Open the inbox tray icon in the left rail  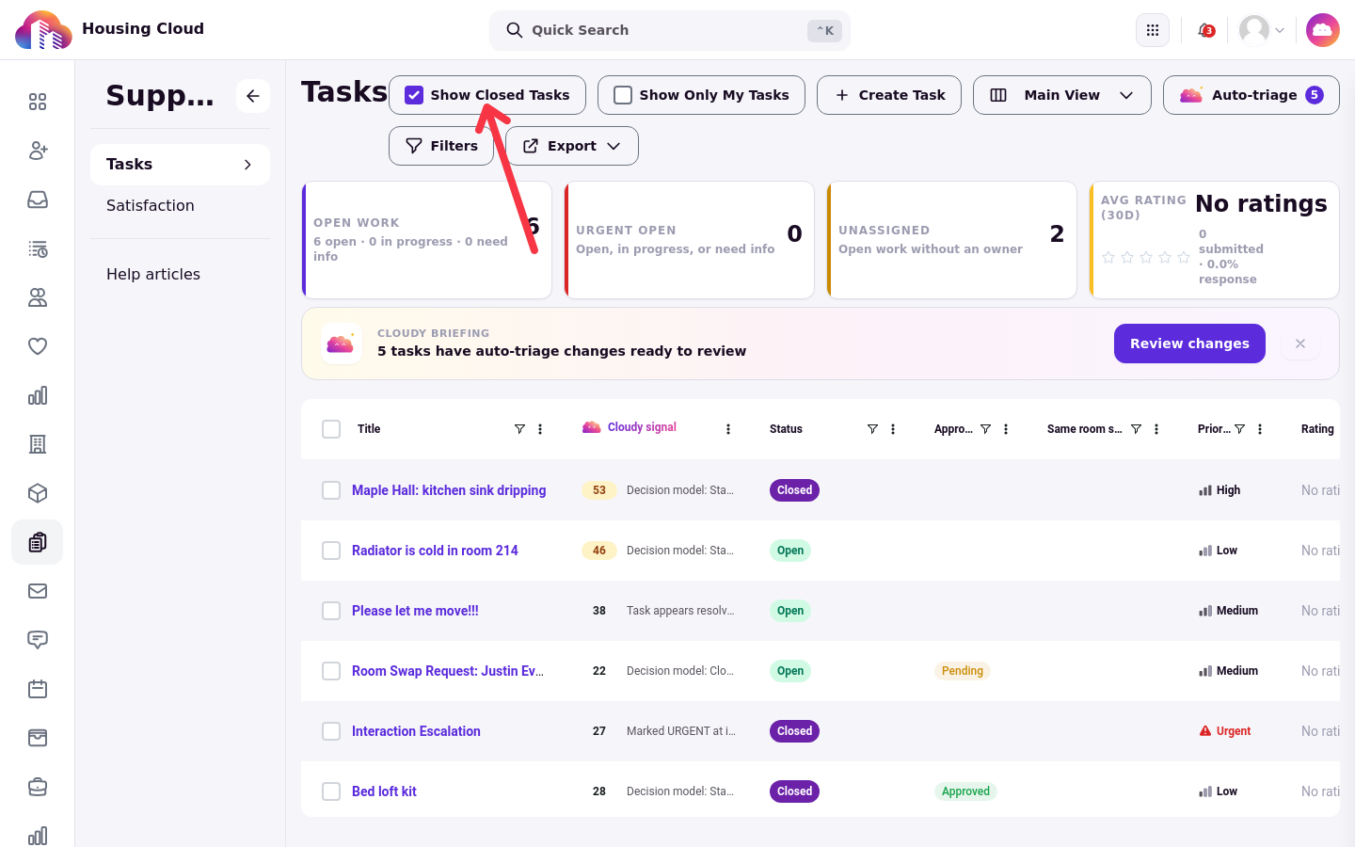pyautogui.click(x=38, y=200)
